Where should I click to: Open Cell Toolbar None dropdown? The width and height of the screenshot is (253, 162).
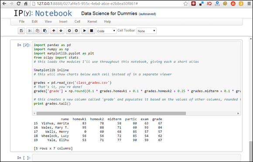146,31
